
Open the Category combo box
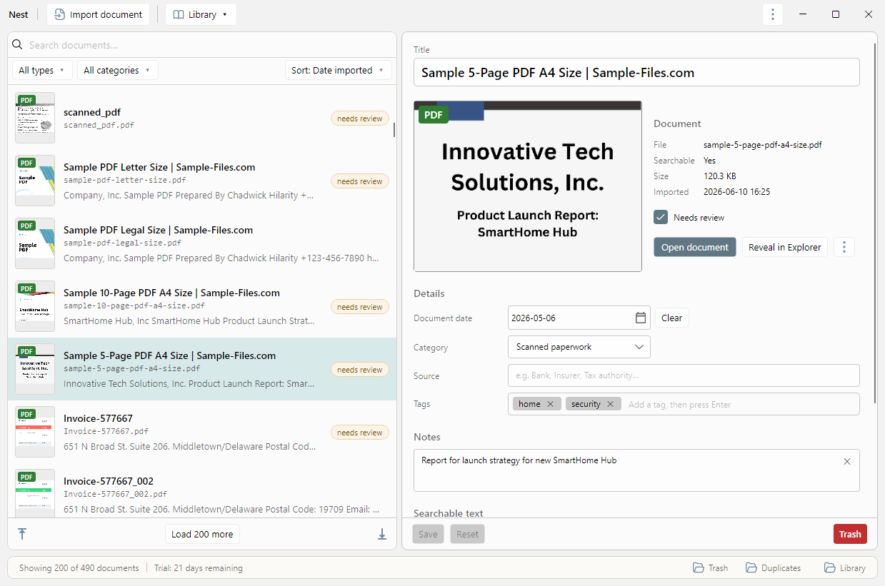pyautogui.click(x=579, y=347)
